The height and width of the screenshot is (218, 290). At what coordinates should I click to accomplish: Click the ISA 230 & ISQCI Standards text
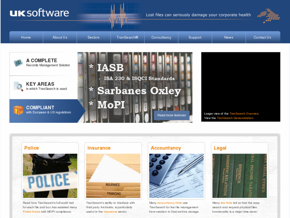tap(139, 78)
